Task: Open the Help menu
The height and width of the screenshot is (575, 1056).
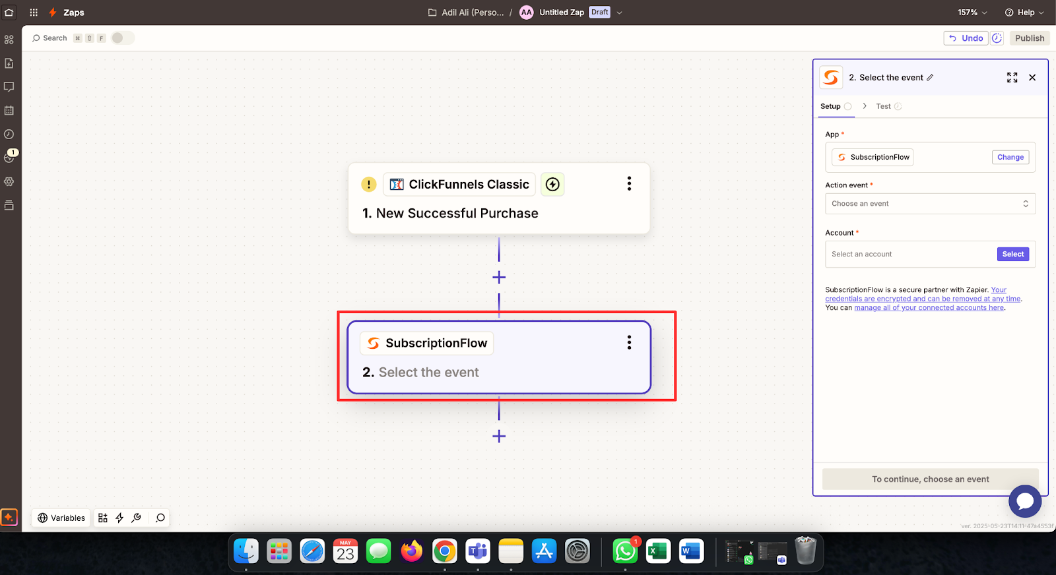Action: click(1024, 12)
